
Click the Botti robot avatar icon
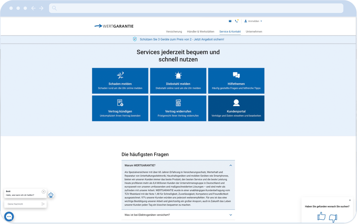pos(51,195)
